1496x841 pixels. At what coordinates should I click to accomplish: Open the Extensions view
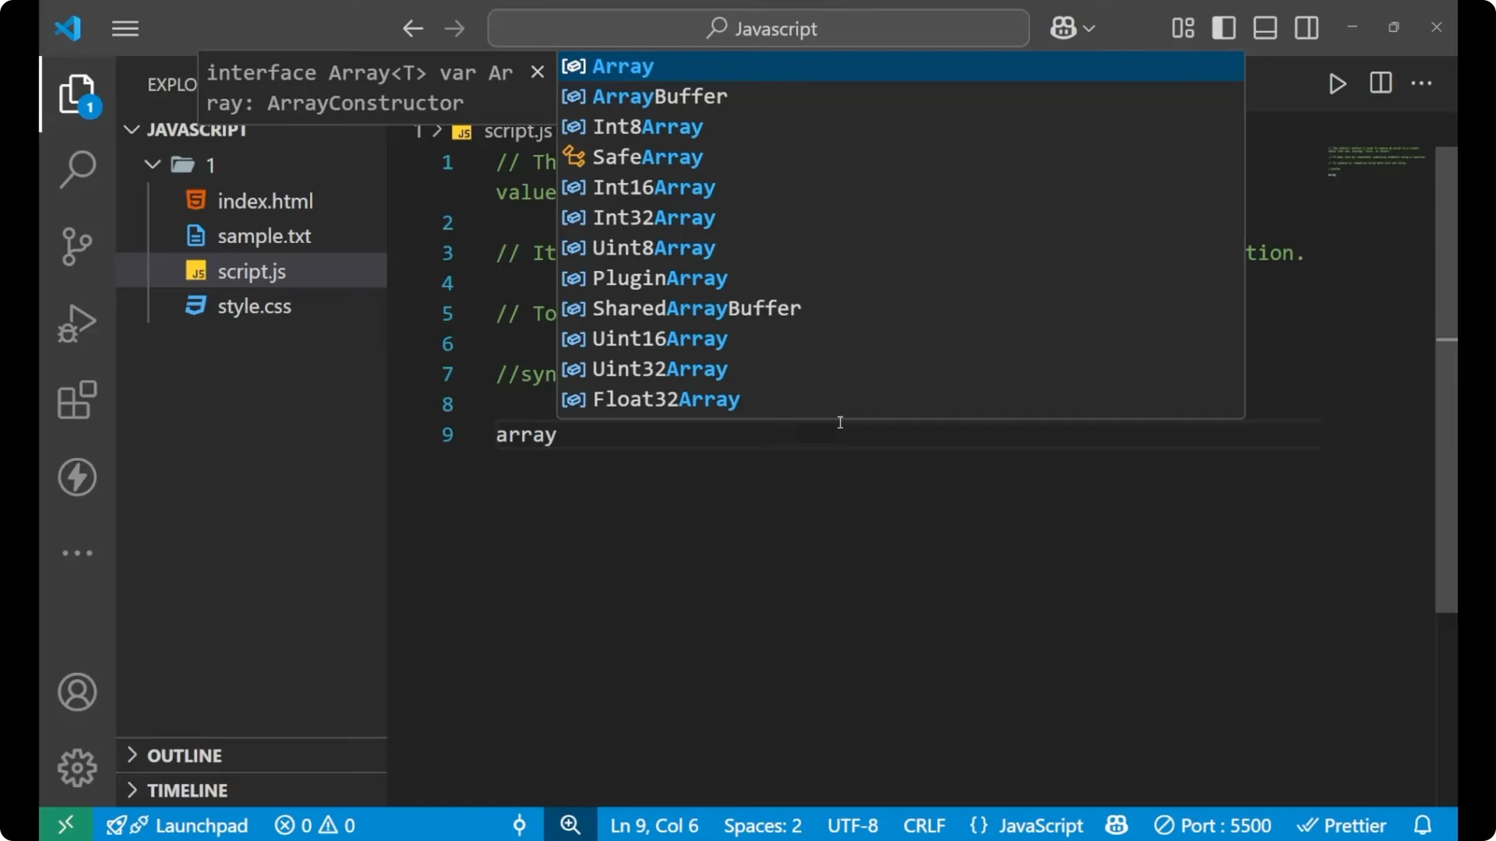tap(76, 400)
